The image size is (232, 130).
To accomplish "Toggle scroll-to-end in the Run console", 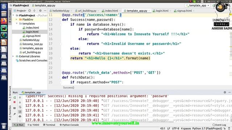I will point(20,112).
